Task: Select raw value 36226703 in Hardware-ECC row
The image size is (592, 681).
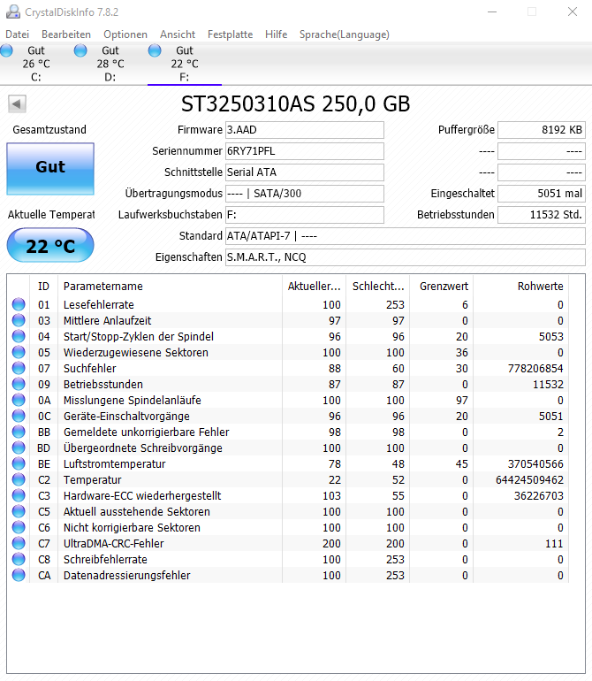Action: pyautogui.click(x=539, y=495)
